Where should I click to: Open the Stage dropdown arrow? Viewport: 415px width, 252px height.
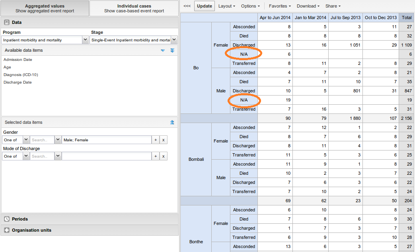(x=174, y=40)
